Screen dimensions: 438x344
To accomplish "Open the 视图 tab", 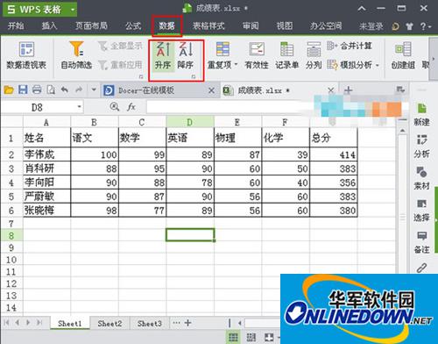I will point(285,26).
